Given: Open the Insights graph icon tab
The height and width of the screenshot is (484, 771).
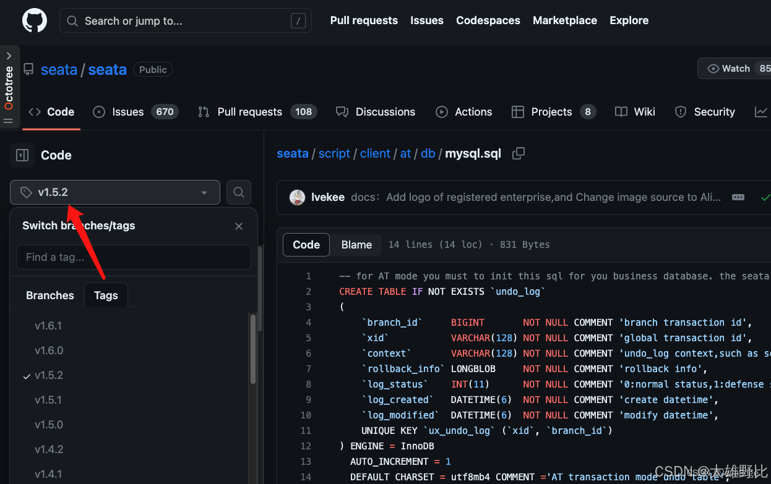Looking at the screenshot, I should point(761,112).
